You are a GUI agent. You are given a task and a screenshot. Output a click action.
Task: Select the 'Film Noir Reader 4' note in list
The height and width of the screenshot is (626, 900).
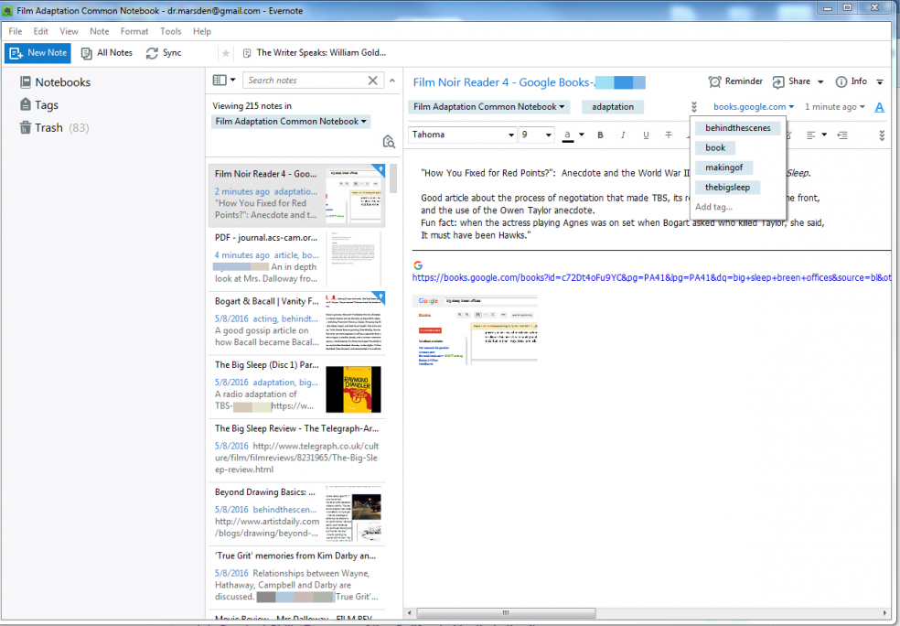pyautogui.click(x=296, y=195)
